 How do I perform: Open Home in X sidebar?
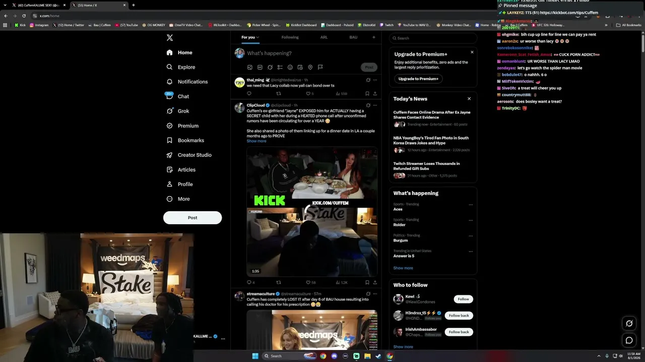click(179, 52)
